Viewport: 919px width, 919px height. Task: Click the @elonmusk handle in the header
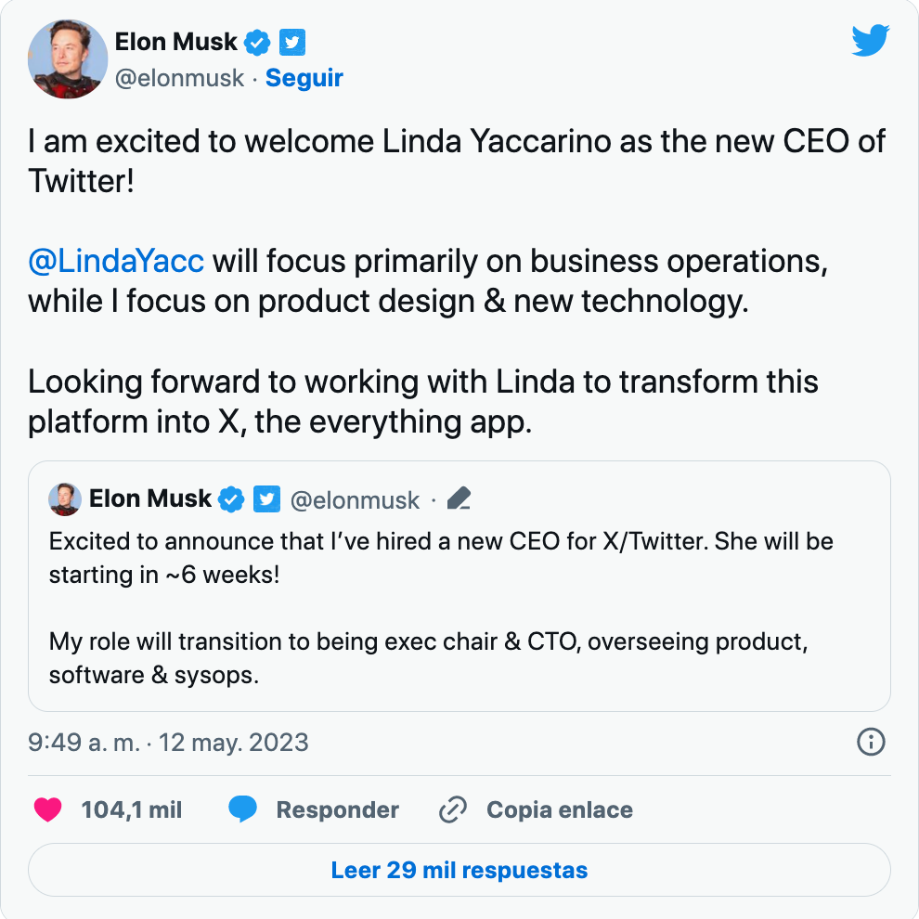179,78
